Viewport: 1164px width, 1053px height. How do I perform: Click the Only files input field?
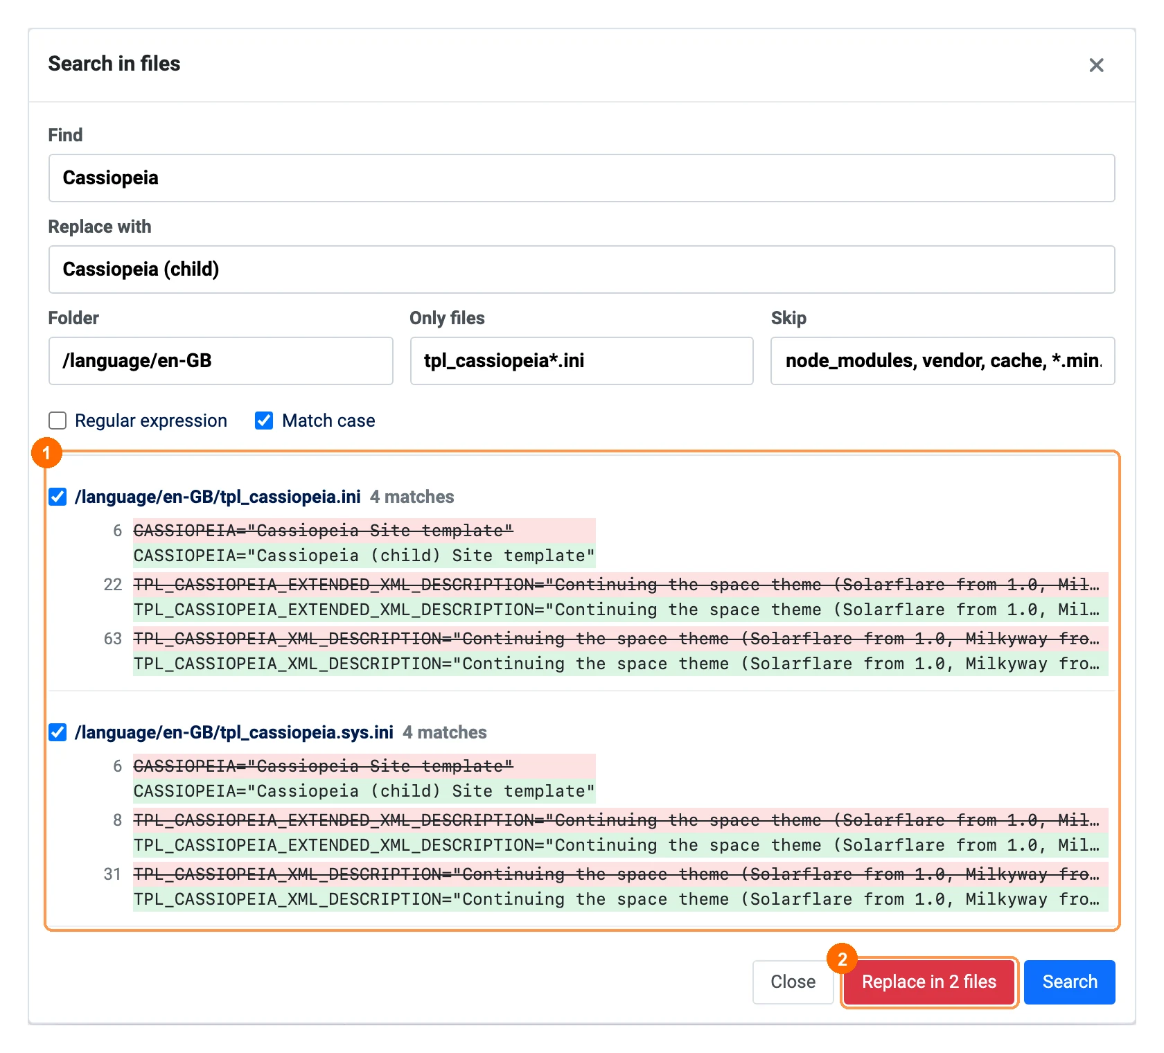point(581,361)
